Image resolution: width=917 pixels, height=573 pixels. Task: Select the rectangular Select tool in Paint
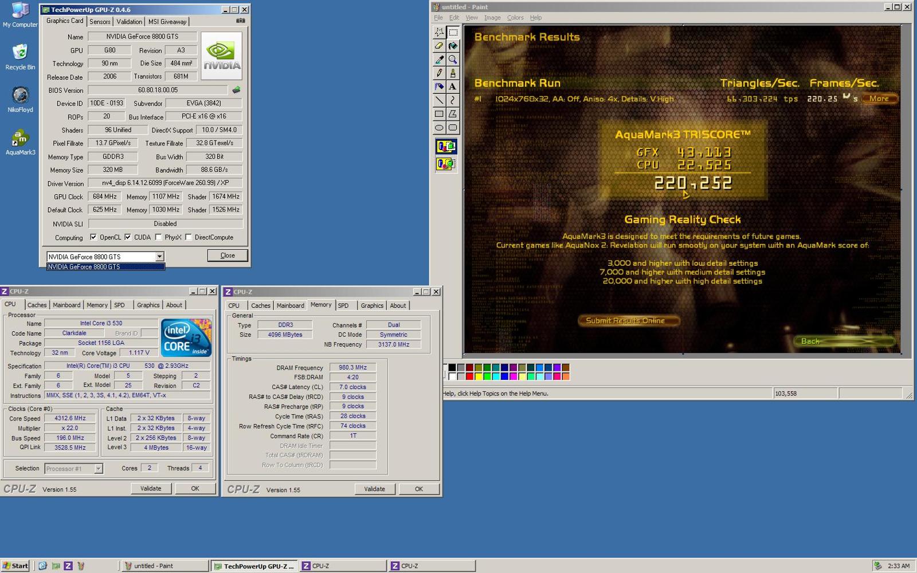coord(453,32)
